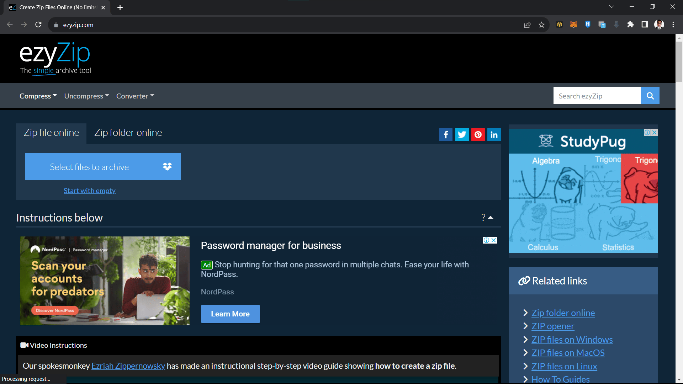Open help via the question mark icon
Viewport: 683px width, 384px height.
[x=483, y=218]
